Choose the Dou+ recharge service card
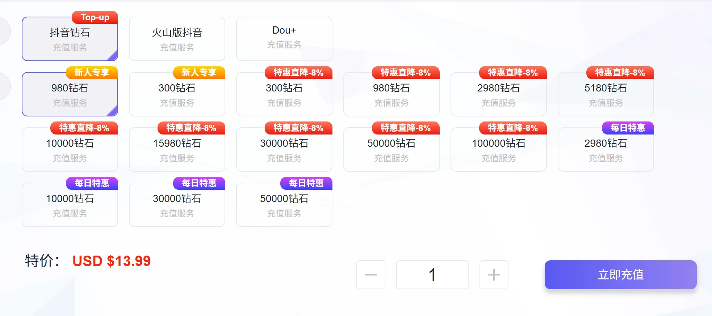 (x=284, y=39)
